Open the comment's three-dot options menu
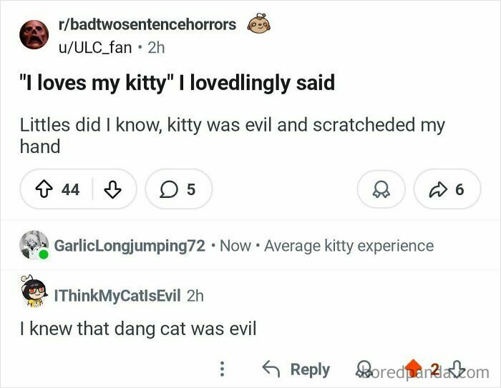 point(223,369)
